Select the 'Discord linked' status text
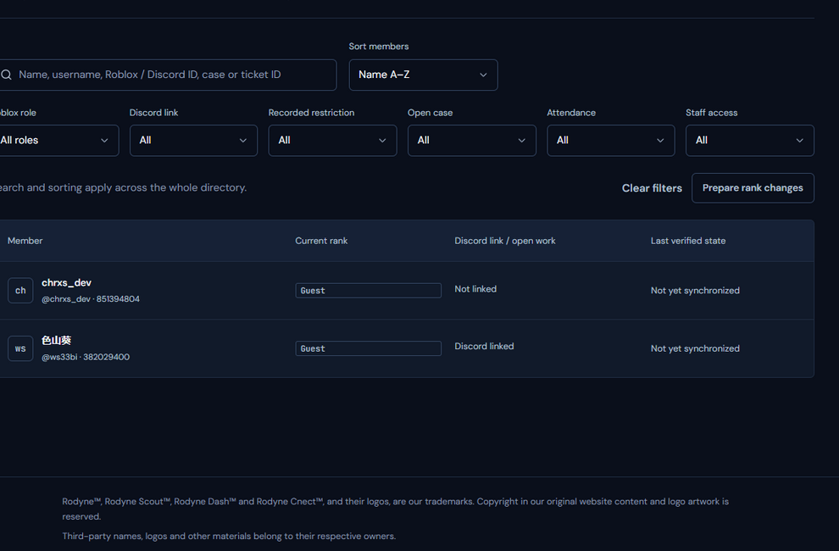Image resolution: width=839 pixels, height=551 pixels. (x=484, y=347)
